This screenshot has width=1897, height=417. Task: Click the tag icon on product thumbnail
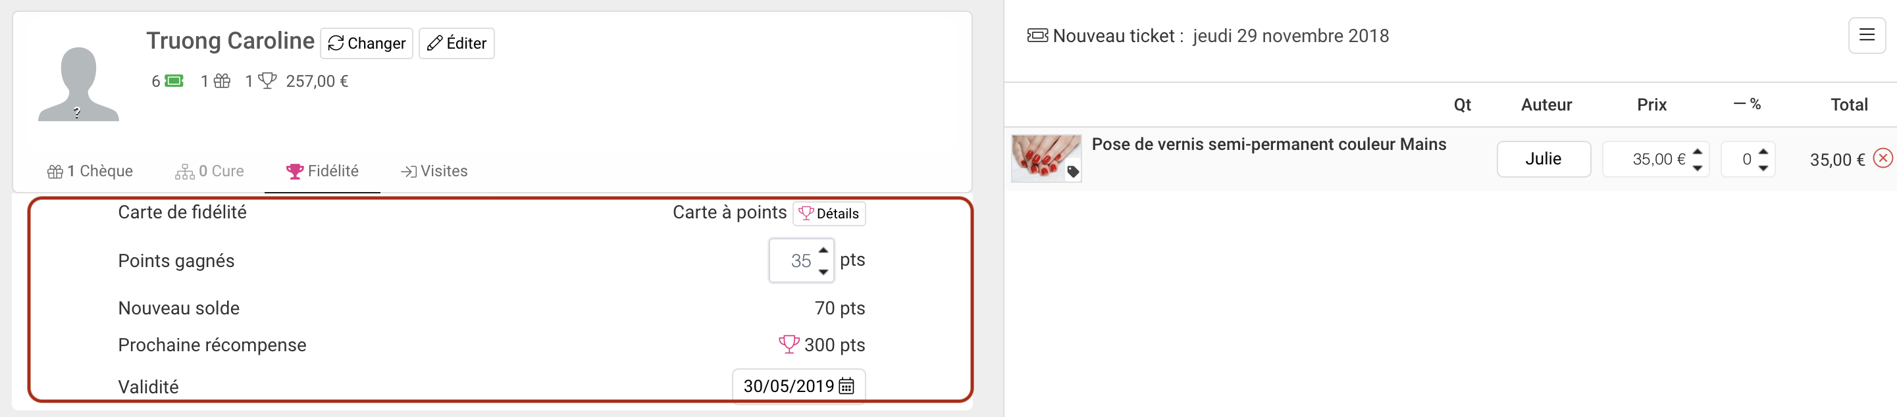click(x=1073, y=172)
